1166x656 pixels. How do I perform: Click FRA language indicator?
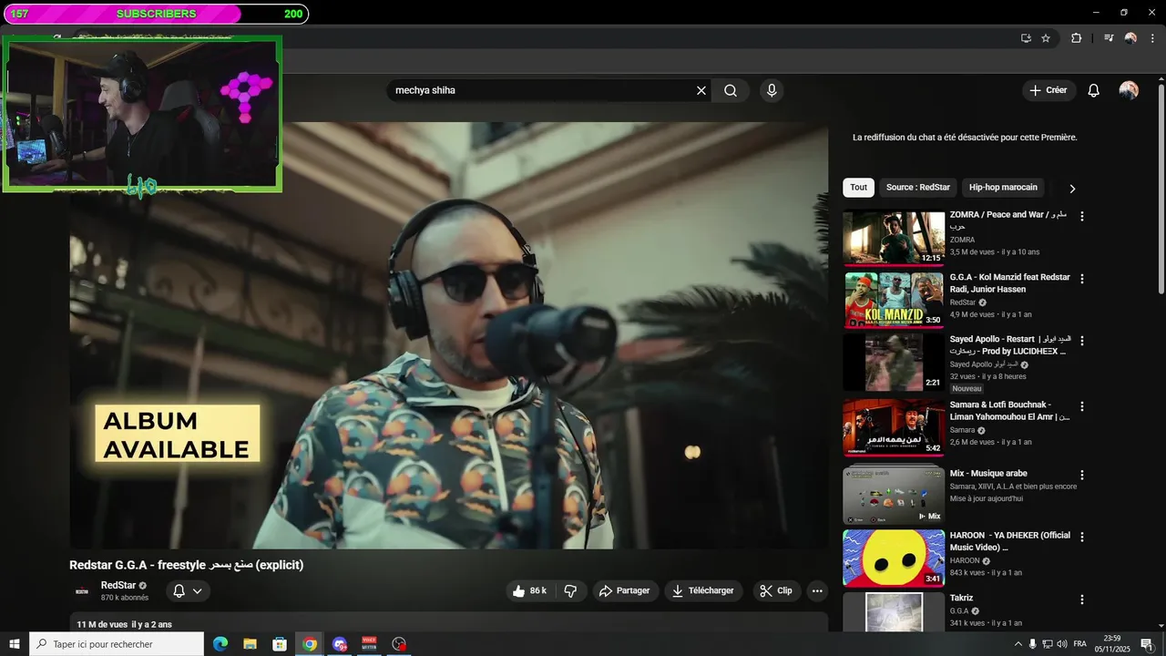click(1080, 644)
